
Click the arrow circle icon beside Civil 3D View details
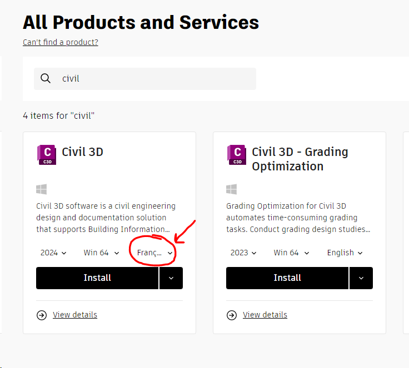click(x=42, y=315)
